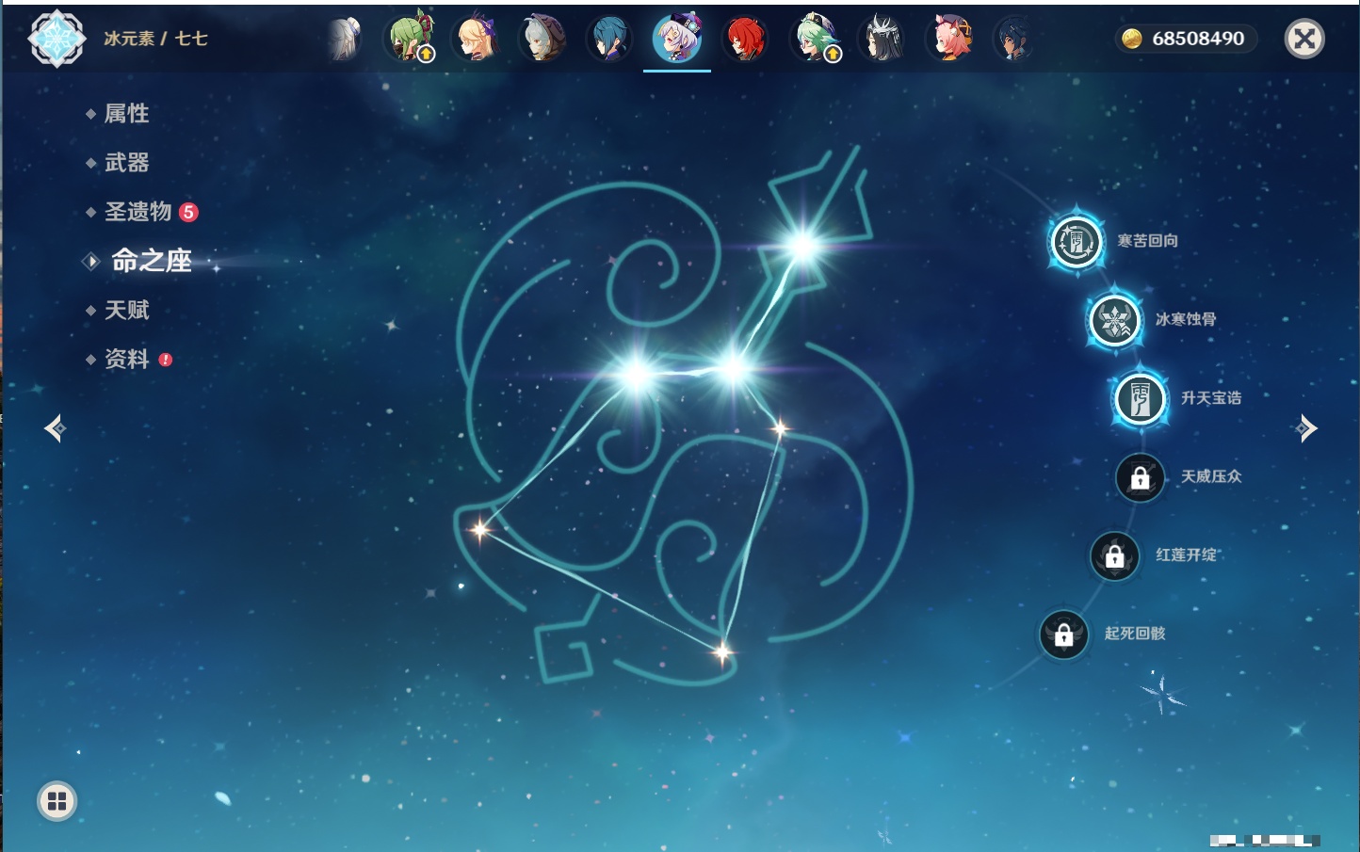Select the black-haired avatar with white headpiece

pos(882,39)
